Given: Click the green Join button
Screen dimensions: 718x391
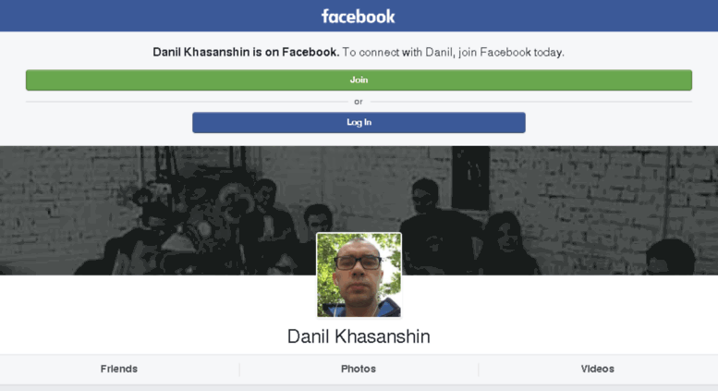Looking at the screenshot, I should pos(359,80).
